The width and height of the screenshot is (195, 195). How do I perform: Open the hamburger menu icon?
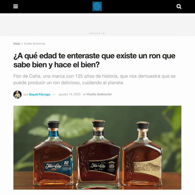[x=15, y=6]
